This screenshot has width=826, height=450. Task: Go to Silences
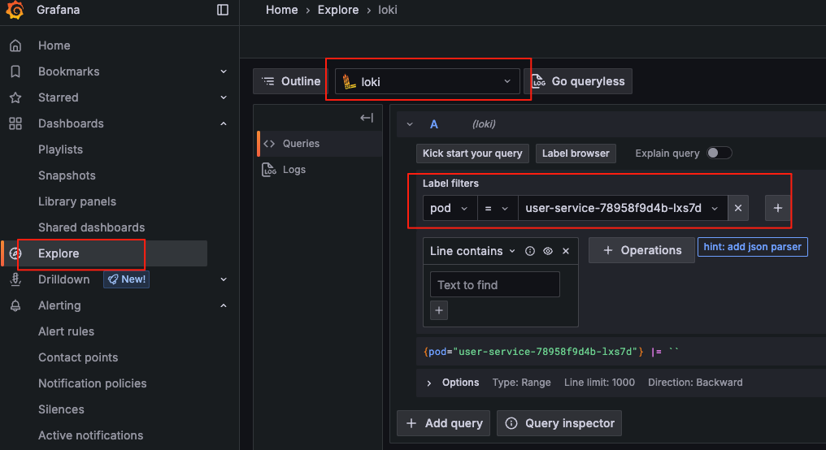pos(61,409)
